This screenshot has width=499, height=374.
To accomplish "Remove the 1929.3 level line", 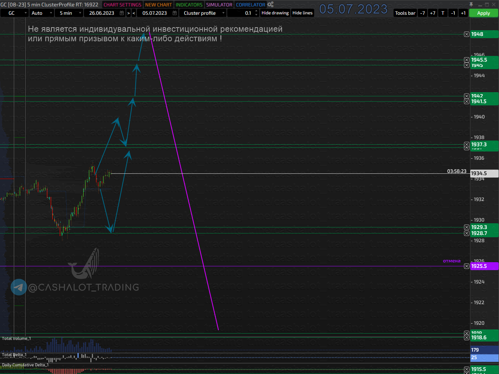I will (x=466, y=227).
